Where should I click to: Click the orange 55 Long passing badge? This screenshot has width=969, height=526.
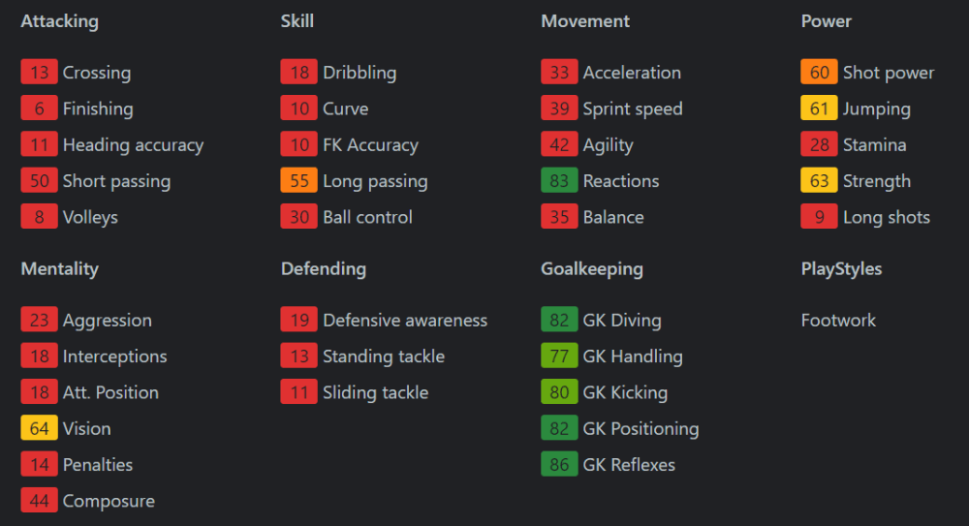point(298,181)
